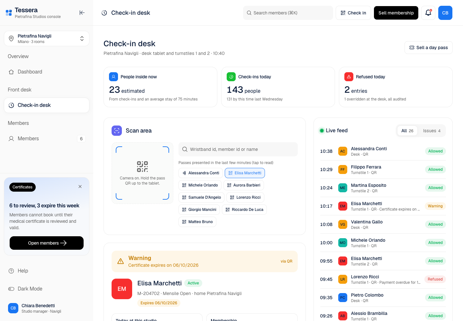Open the Pietrafina Navigli location switcher

47,39
